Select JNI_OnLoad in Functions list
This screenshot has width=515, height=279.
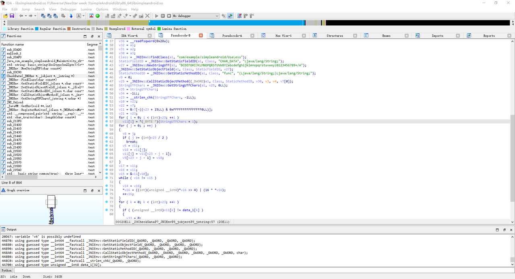click(15, 102)
